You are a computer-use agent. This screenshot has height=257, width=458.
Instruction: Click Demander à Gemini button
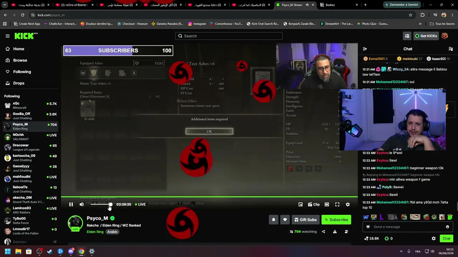pyautogui.click(x=401, y=5)
